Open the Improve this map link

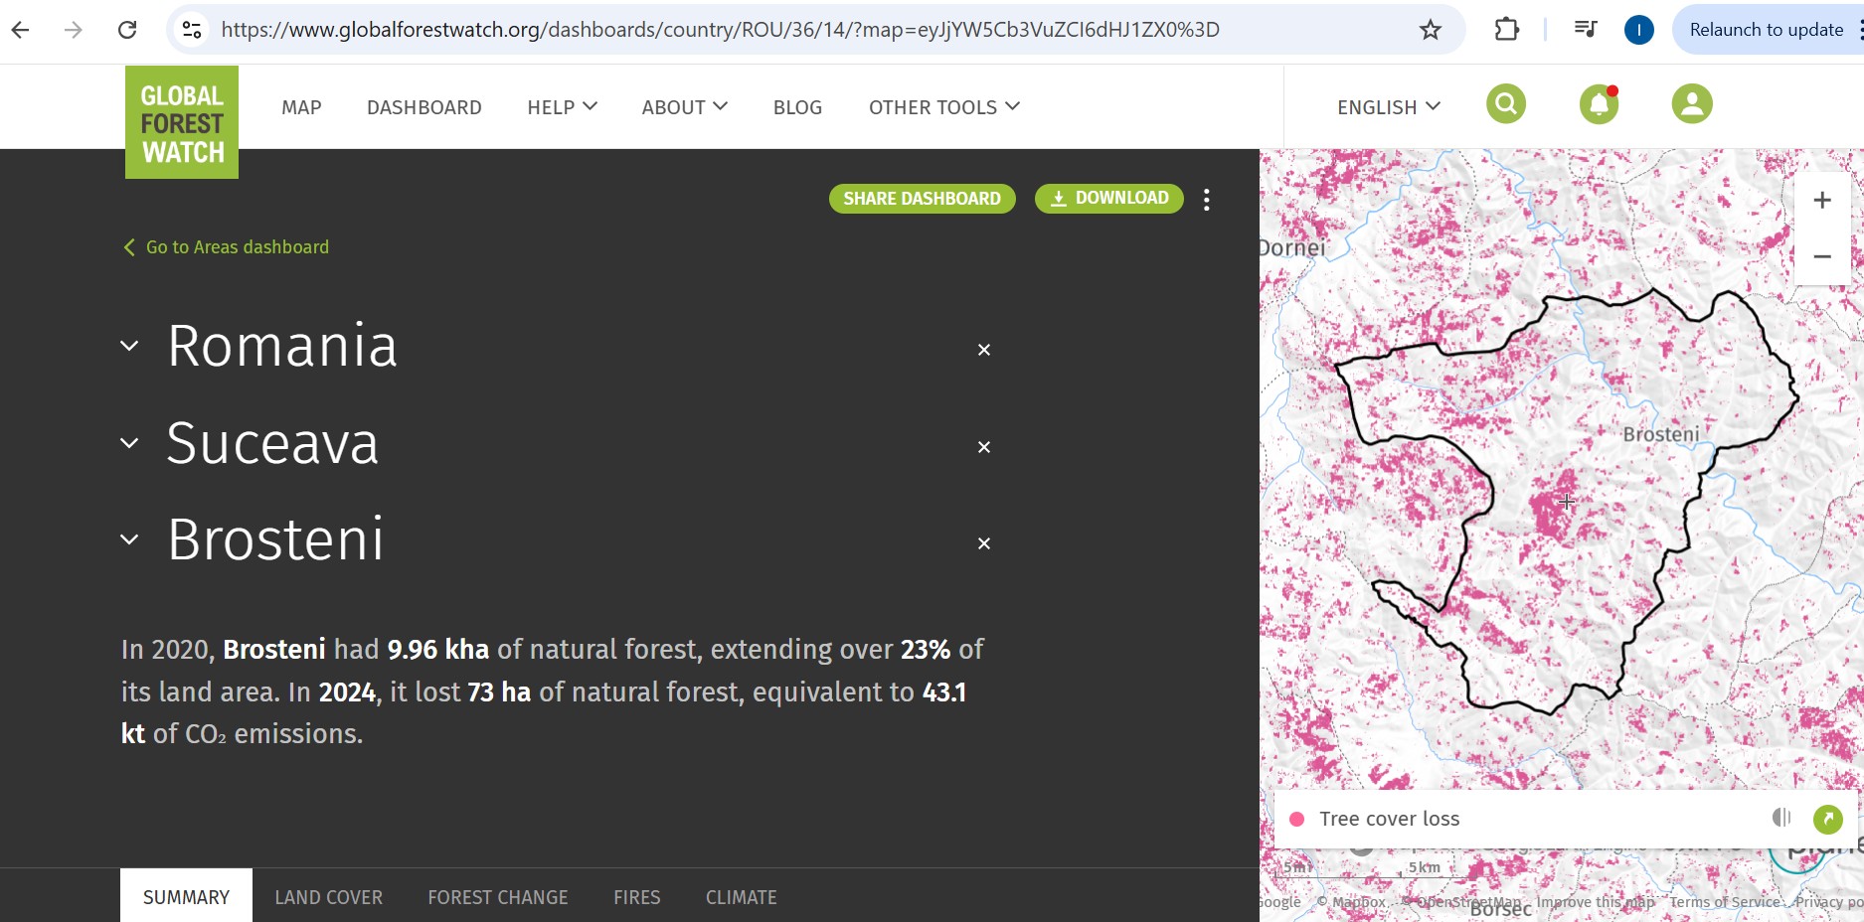1596,902
